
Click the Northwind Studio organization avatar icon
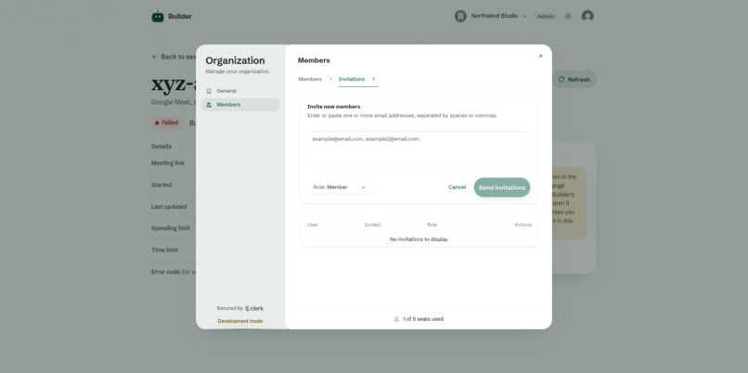click(x=460, y=16)
